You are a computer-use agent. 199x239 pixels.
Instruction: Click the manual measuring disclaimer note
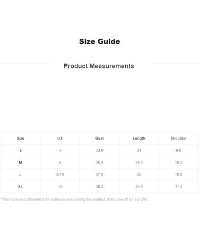point(74,199)
